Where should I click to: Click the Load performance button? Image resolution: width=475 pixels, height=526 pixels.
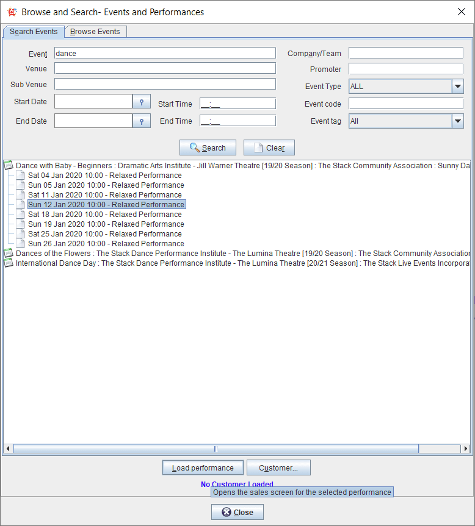pos(203,468)
